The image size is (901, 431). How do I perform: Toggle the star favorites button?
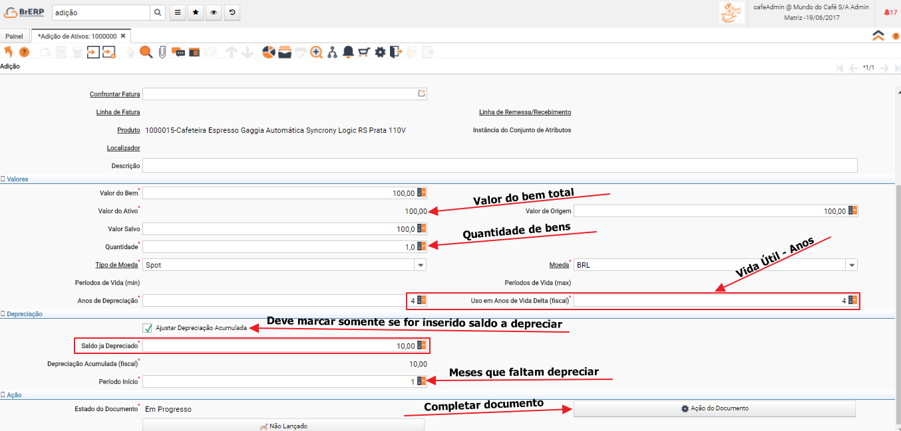195,13
